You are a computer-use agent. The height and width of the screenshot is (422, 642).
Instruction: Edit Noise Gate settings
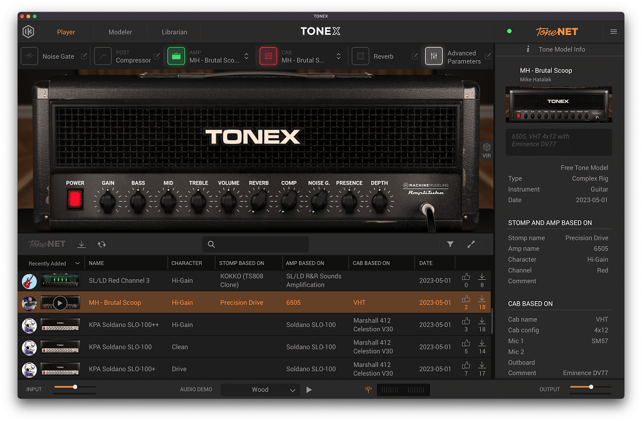coord(84,56)
